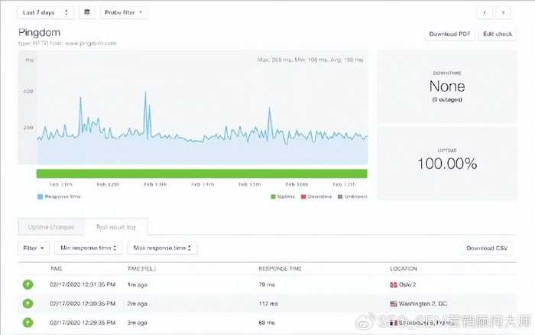Click the TIME (REL.) column header

141,268
